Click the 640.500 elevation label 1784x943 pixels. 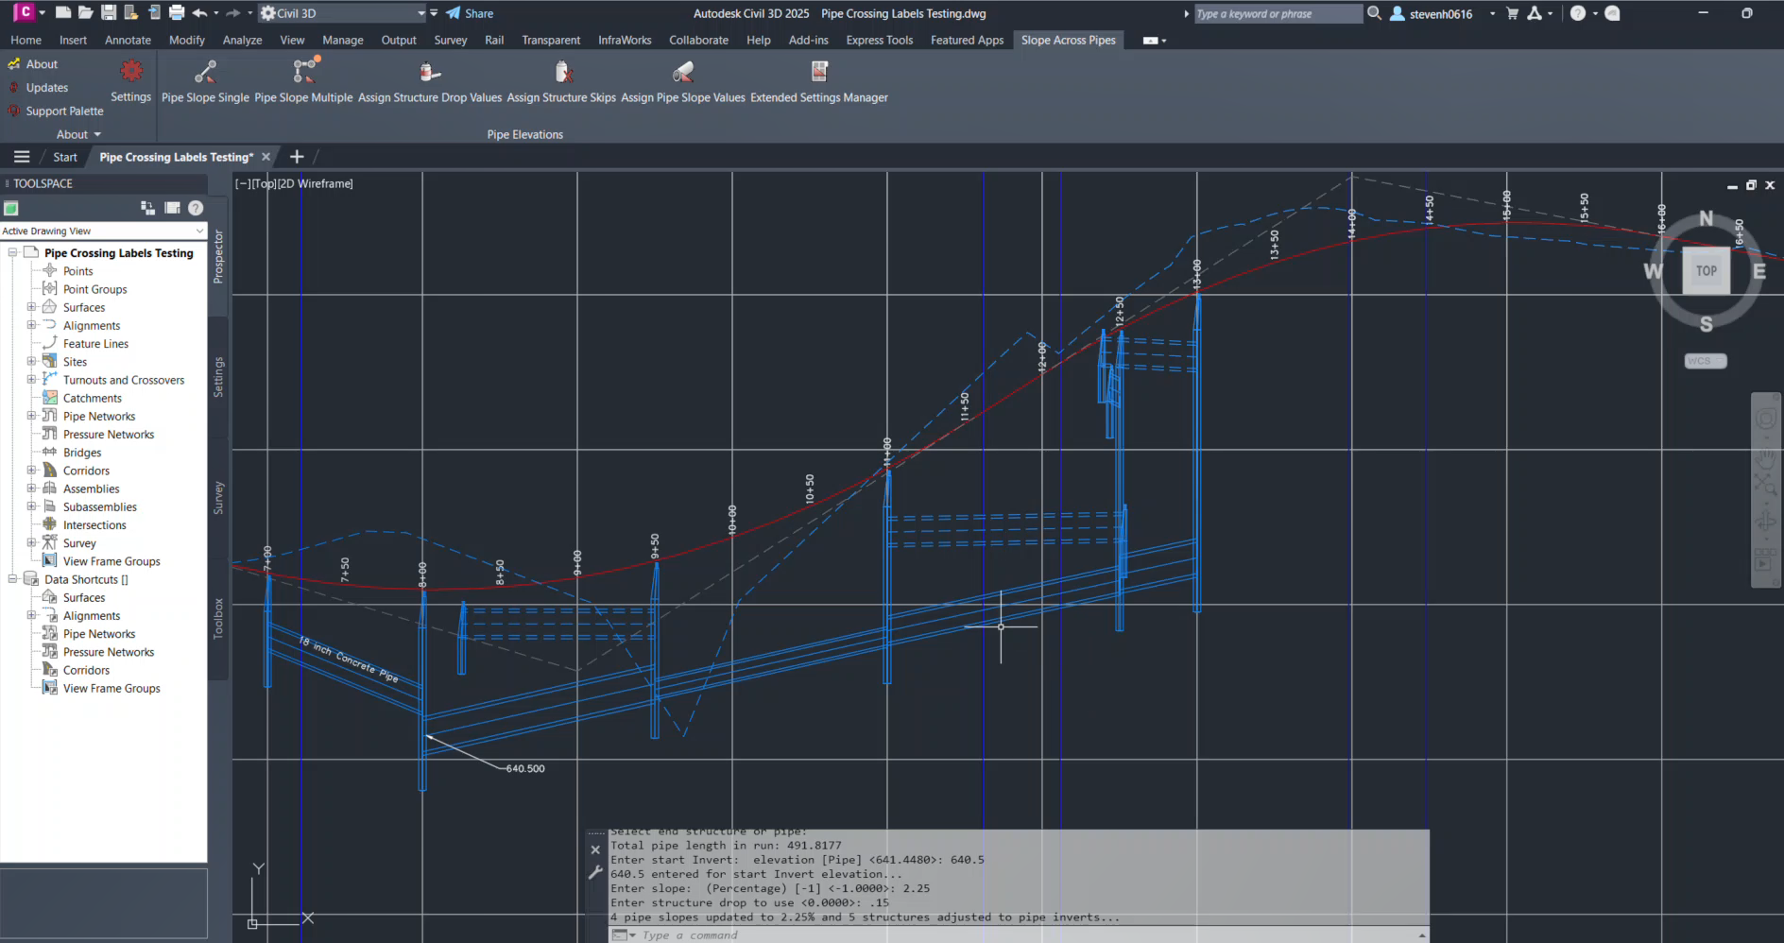525,768
